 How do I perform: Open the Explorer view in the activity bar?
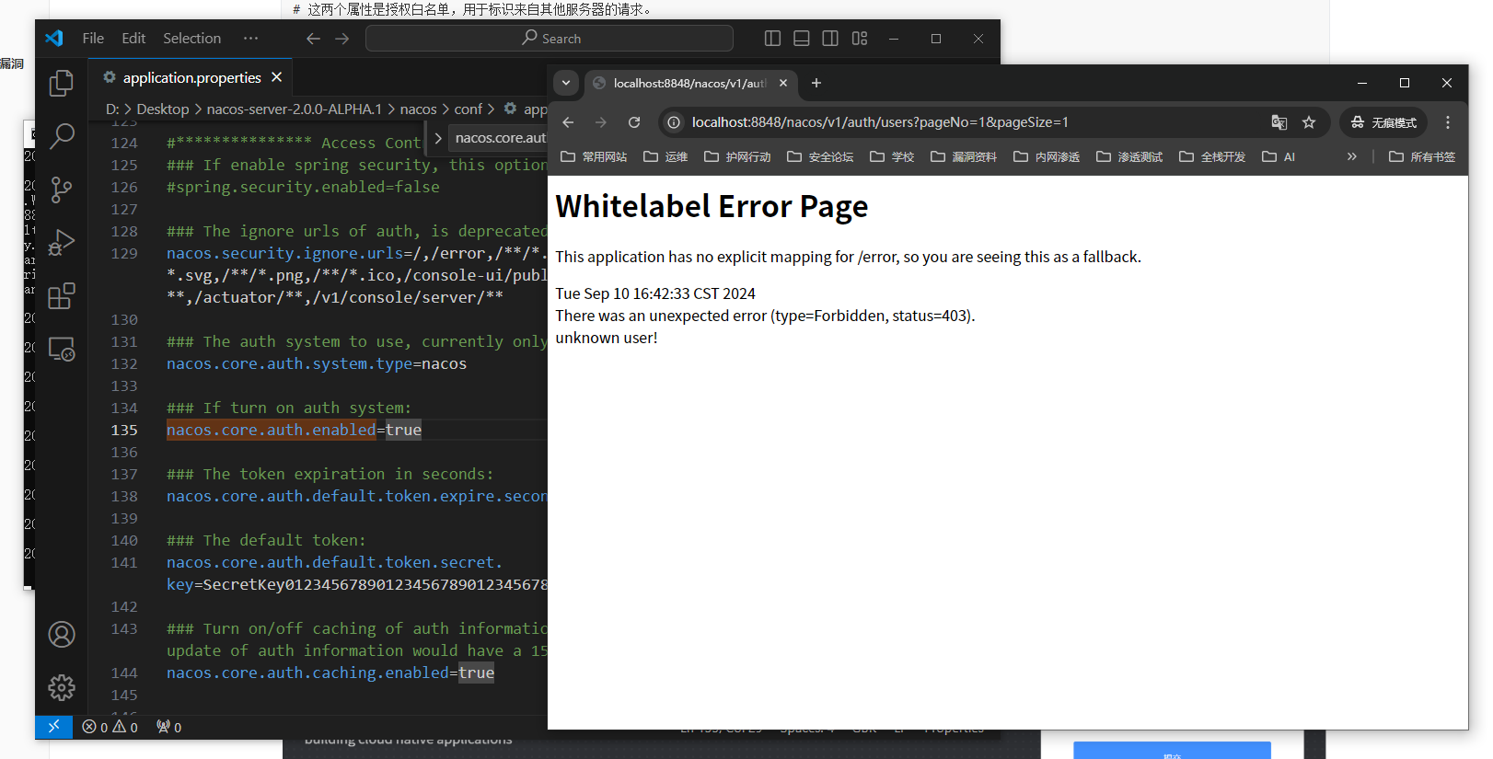pyautogui.click(x=61, y=84)
